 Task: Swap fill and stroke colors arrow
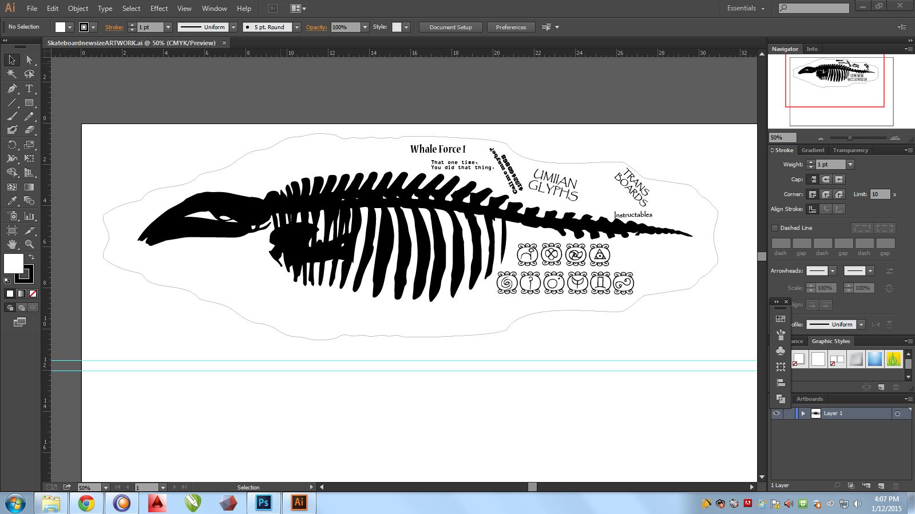click(x=31, y=257)
